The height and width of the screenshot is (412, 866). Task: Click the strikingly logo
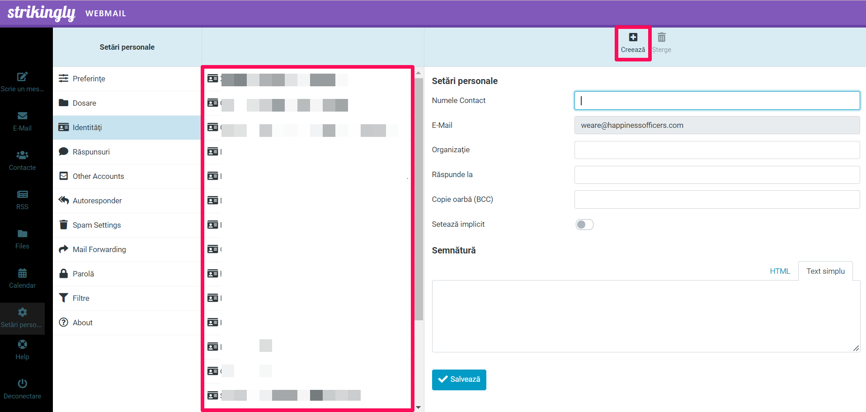[x=41, y=13]
